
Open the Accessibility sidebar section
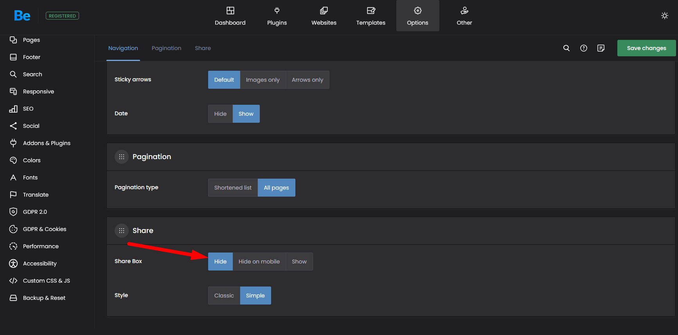(x=40, y=263)
